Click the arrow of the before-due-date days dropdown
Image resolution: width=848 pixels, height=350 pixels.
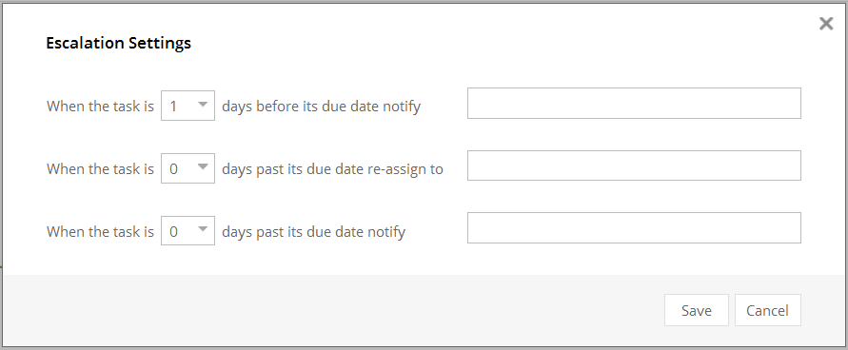tap(203, 105)
